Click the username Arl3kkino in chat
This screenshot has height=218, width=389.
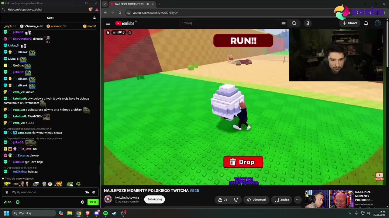(19, 172)
